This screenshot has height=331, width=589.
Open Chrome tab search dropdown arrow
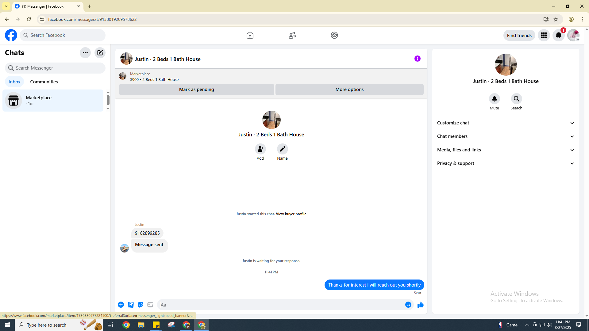pos(6,6)
